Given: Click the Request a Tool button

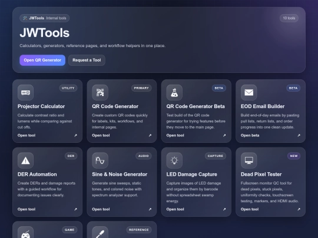Looking at the screenshot, I should point(87,60).
